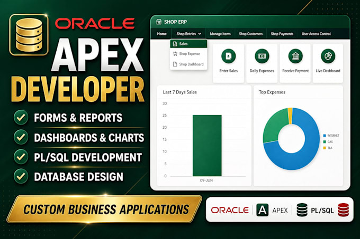The image size is (360, 239).
Task: Click the yellow Tea donut segment
Action: [x=290, y=116]
